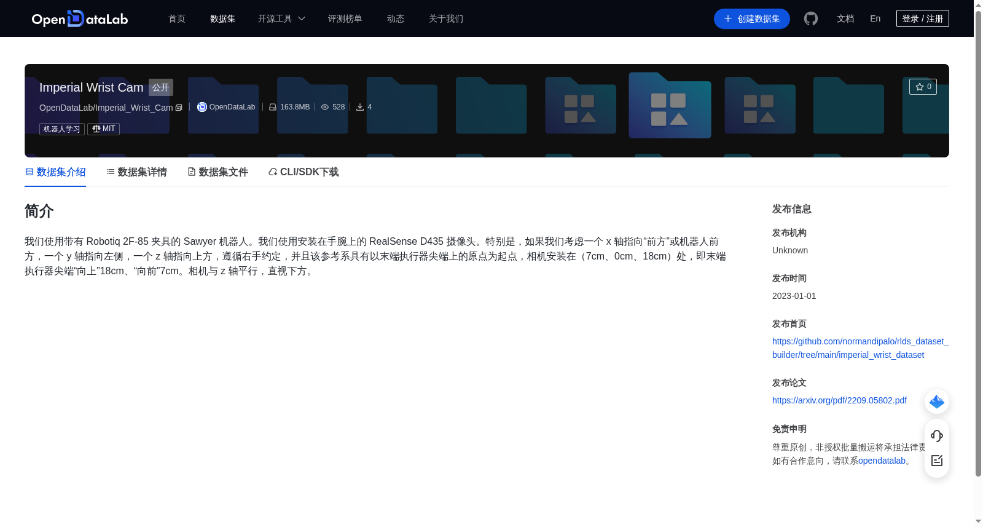
Task: Click the blue bird floating icon
Action: [x=937, y=402]
